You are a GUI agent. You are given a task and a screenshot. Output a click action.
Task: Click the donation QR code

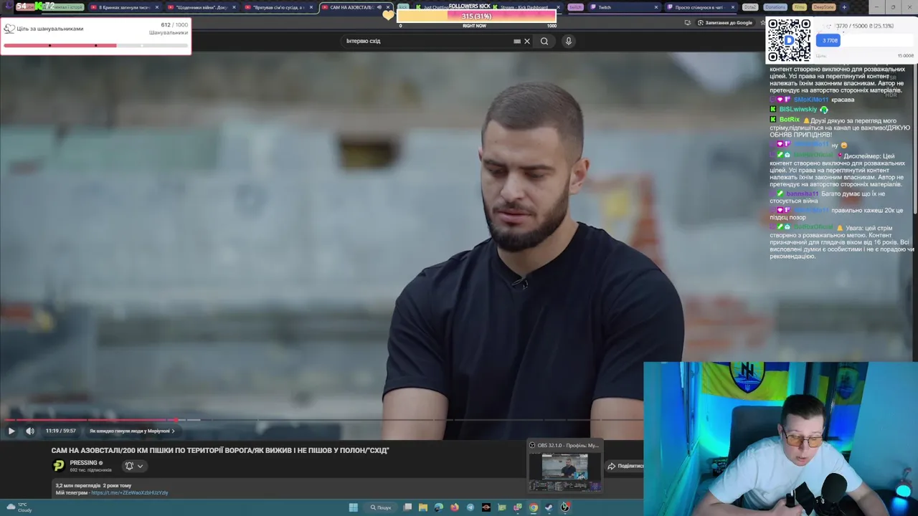[x=789, y=40]
